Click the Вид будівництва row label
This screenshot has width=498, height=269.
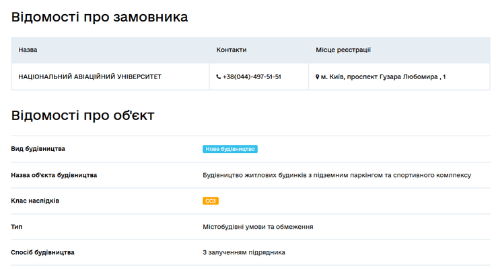click(x=38, y=149)
